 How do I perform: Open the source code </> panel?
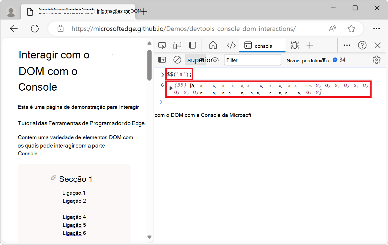[231, 45]
